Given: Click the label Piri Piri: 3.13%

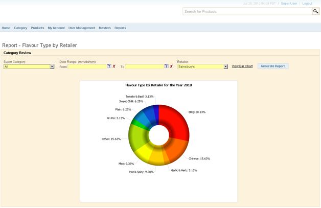Looking at the screenshot, I should pyautogui.click(x=116, y=118).
